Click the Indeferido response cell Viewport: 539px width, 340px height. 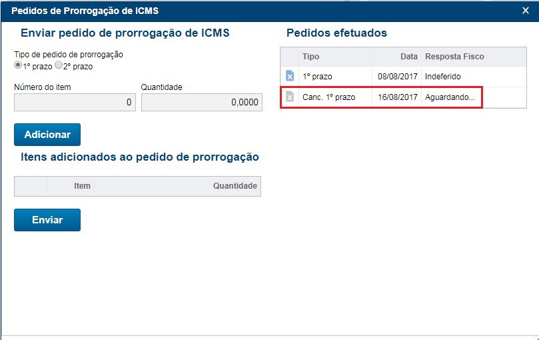442,77
